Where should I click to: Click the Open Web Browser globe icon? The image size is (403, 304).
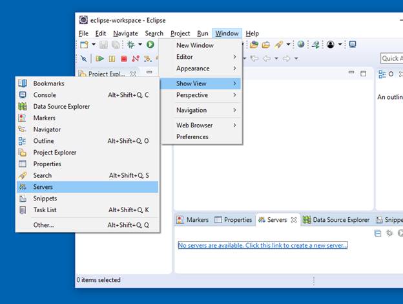(301, 45)
